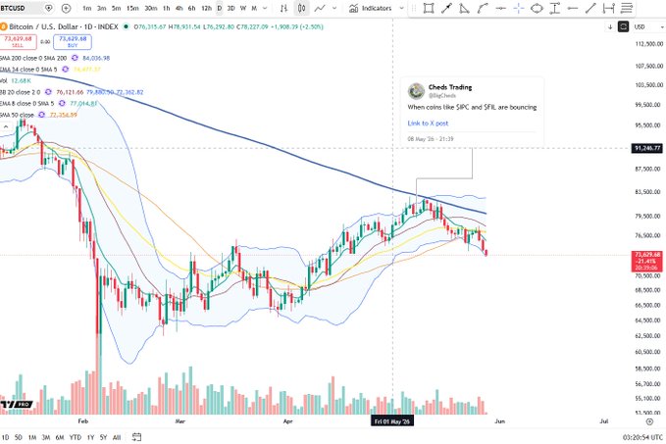Screen dimensions: 666x444
Task: Toggle the EMA 8 indicator settings circle
Action: click(x=62, y=104)
